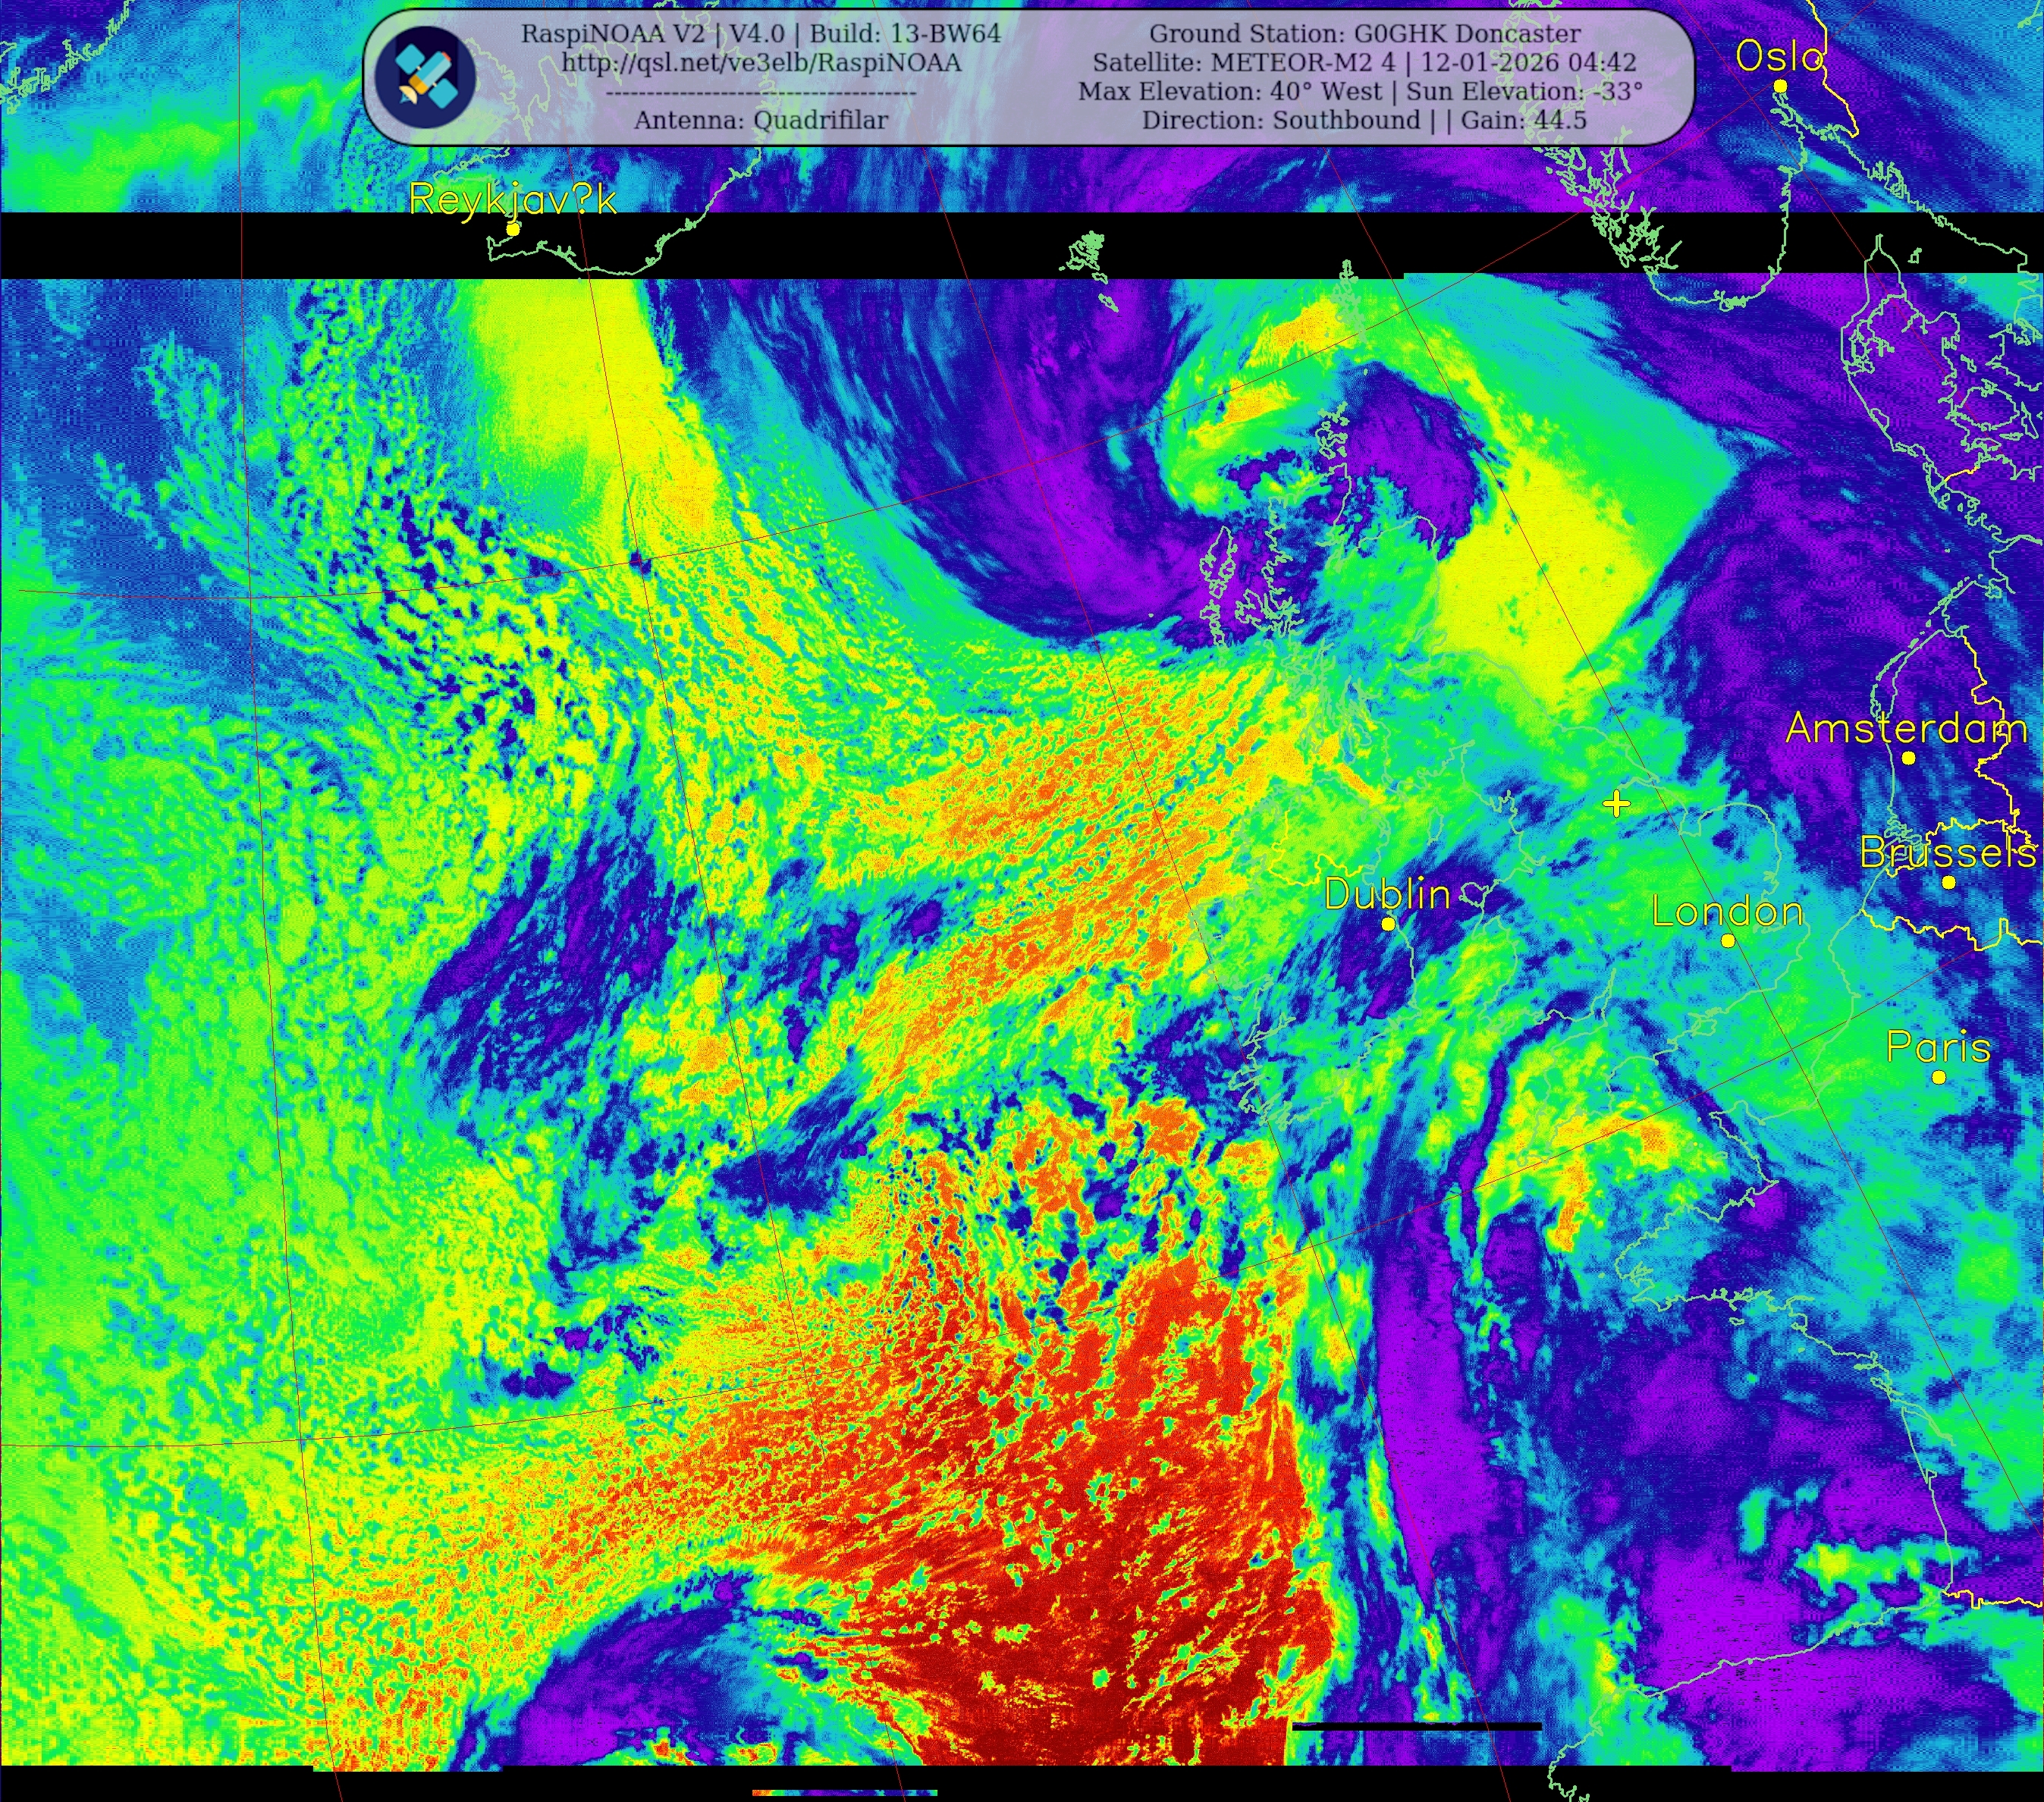Click the RaspiNOAA satellite logo icon

click(425, 76)
